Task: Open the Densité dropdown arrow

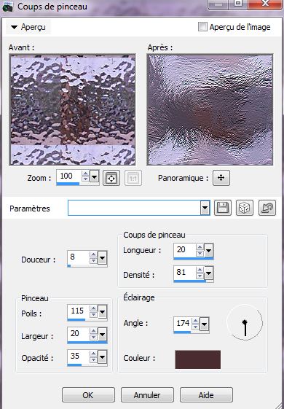Action: [208, 273]
